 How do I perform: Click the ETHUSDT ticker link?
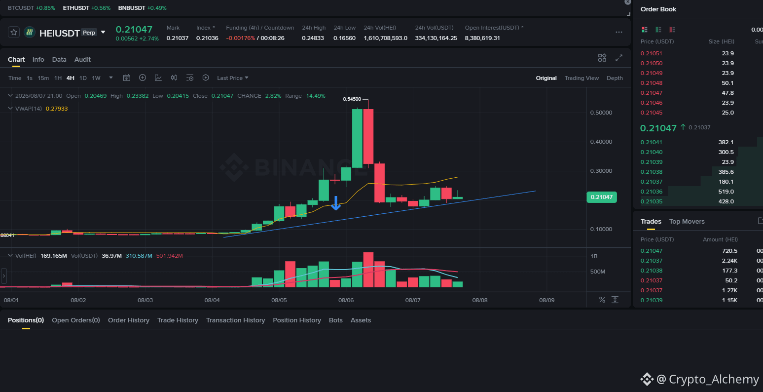[87, 8]
